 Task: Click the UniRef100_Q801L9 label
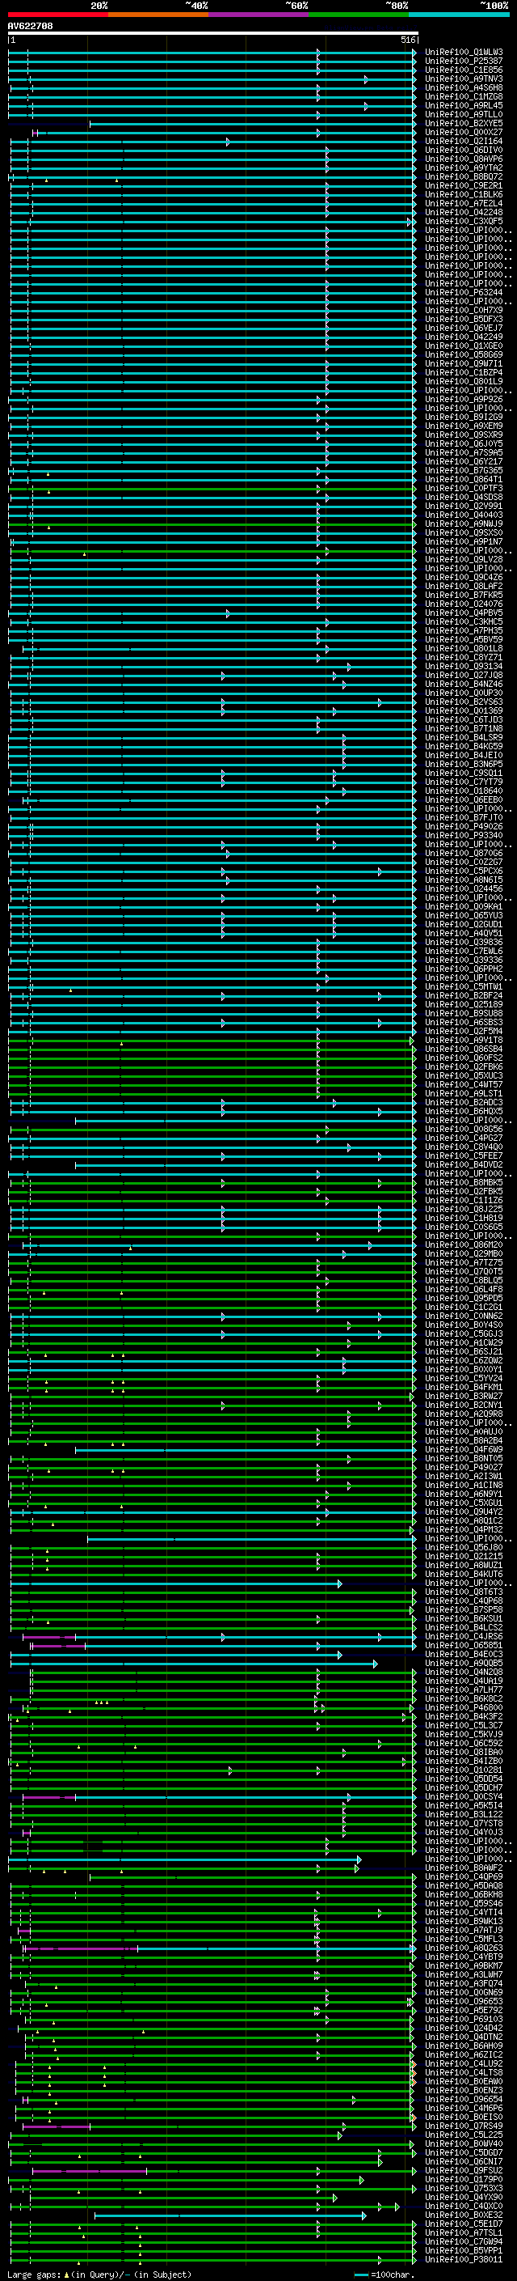pyautogui.click(x=464, y=381)
